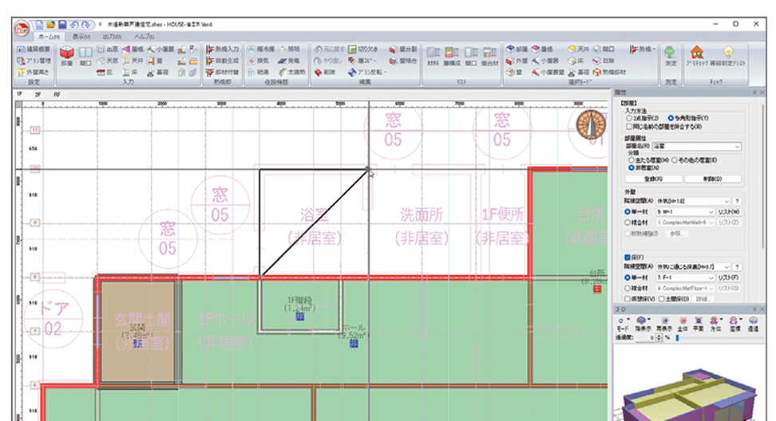Click the 削除 button in properties panel
Viewport: 776px width, 421px height.
click(x=712, y=179)
